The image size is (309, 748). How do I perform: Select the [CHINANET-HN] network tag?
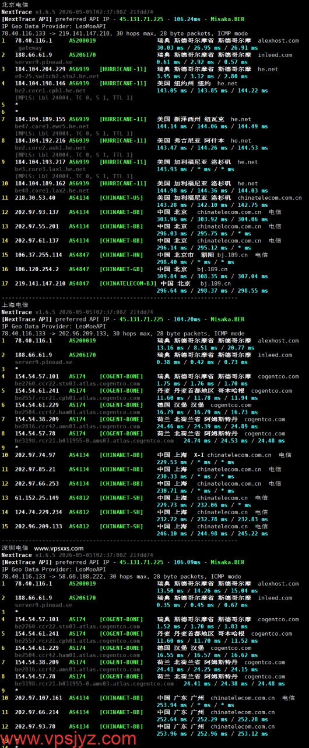(121, 255)
